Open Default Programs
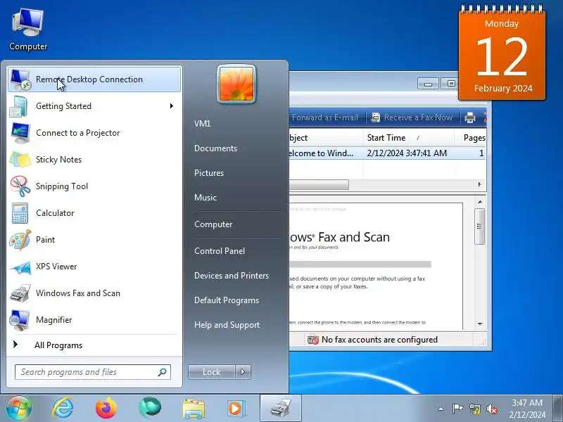 227,300
